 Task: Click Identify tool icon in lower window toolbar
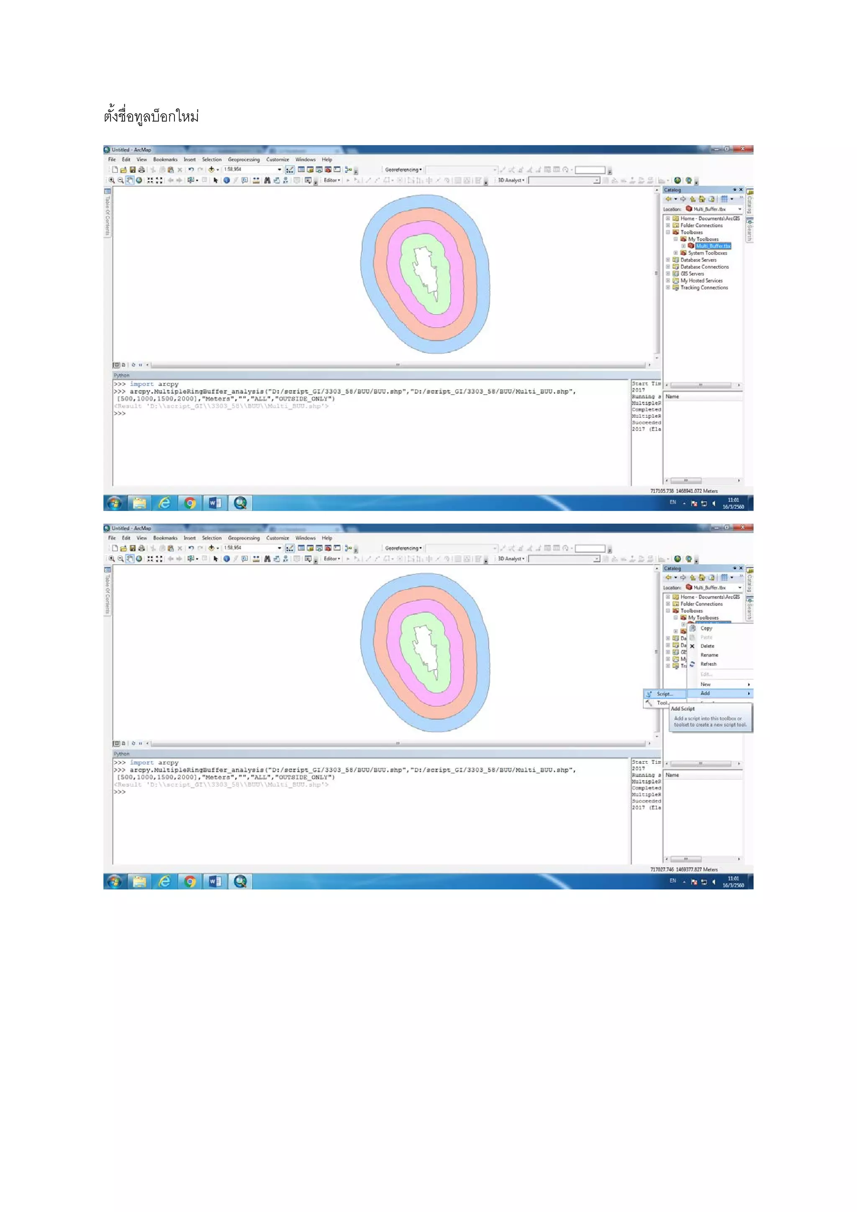click(226, 558)
